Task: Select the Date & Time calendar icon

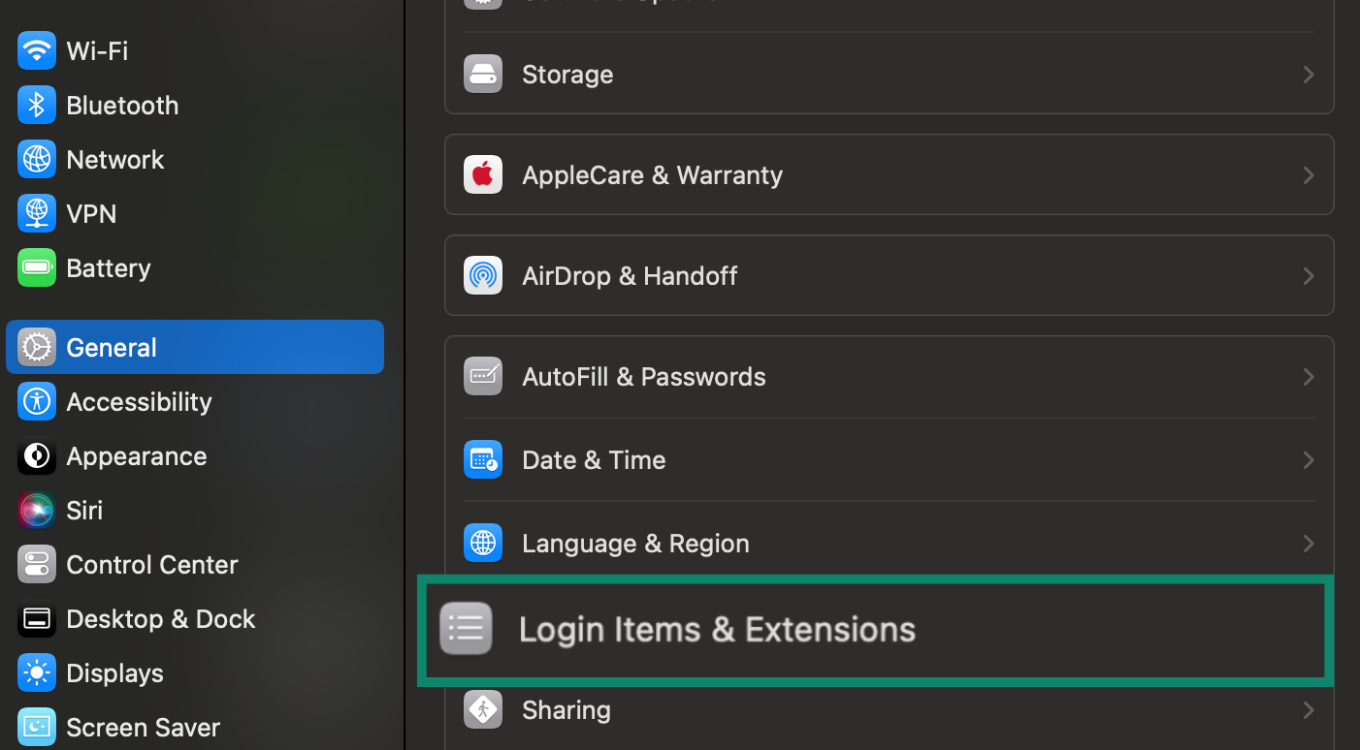Action: (482, 459)
